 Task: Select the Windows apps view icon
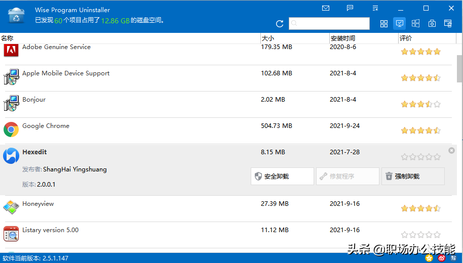(415, 23)
